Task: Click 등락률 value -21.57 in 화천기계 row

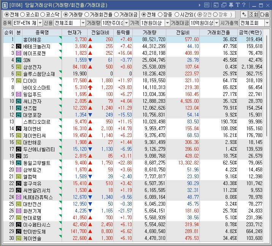Action: point(125,211)
